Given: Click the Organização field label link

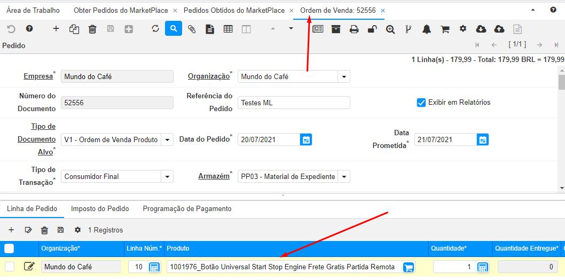Looking at the screenshot, I should tap(209, 76).
